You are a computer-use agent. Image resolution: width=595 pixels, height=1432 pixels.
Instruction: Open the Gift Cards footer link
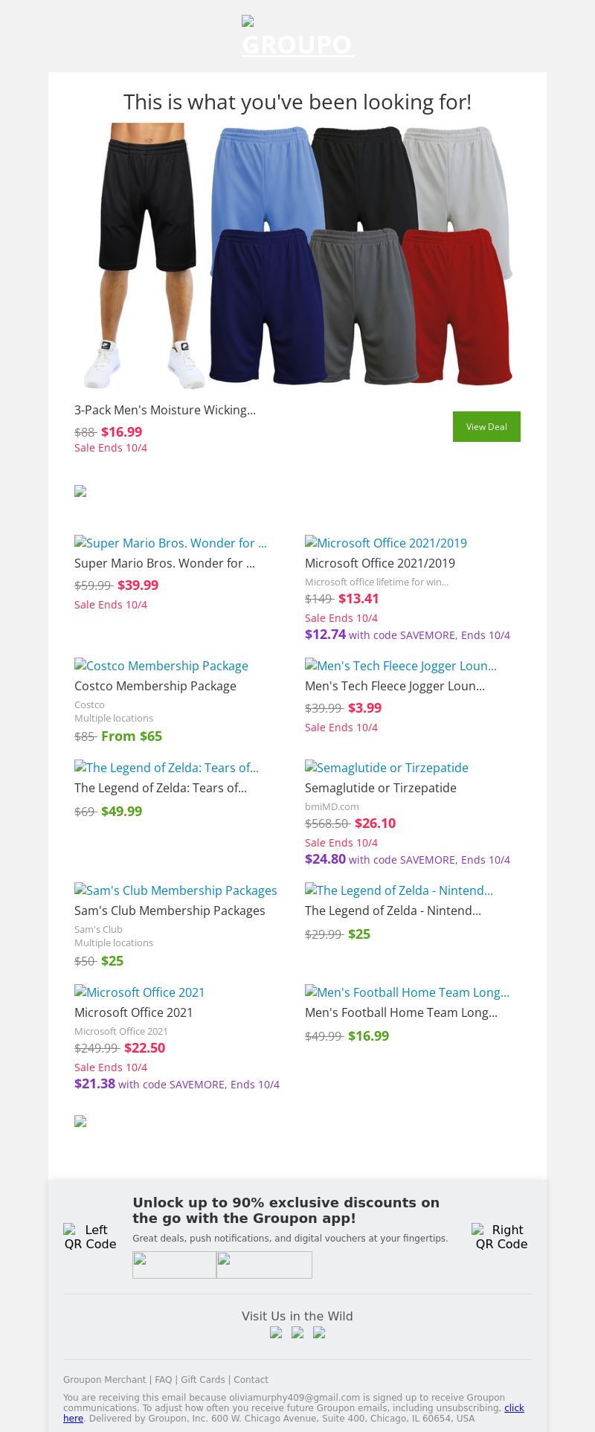(x=203, y=1379)
